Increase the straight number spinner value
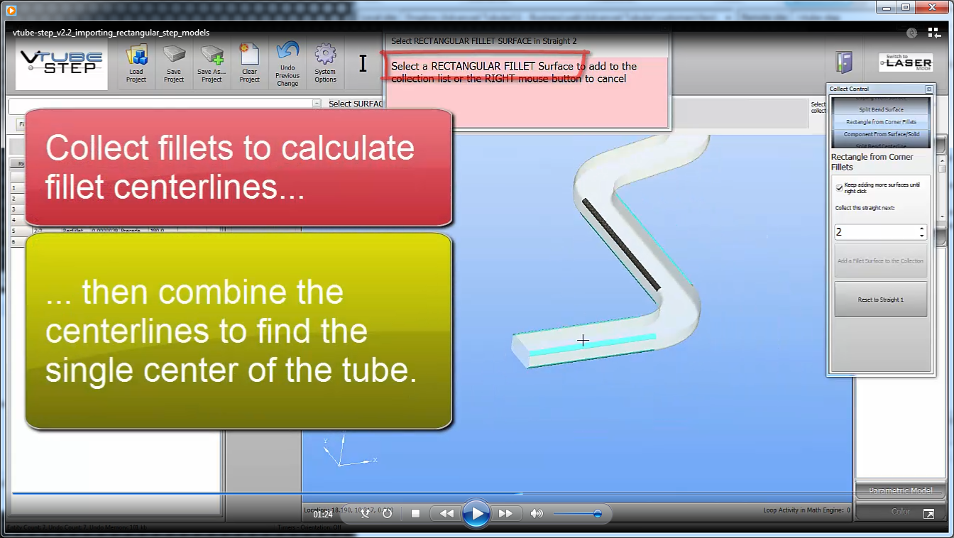Screen dimensions: 954x538 921,229
